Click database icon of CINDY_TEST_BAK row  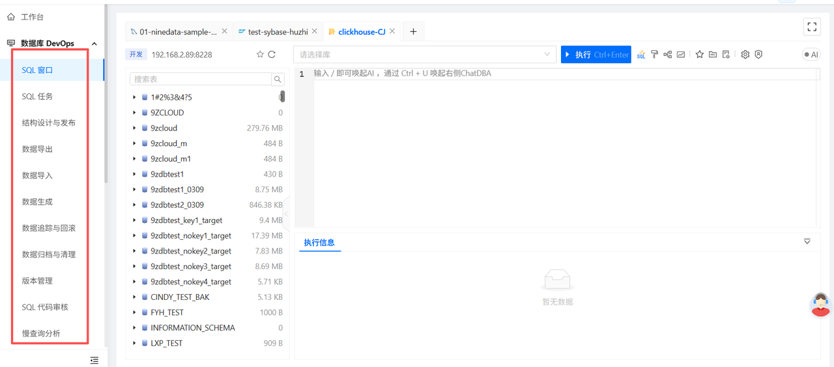145,297
